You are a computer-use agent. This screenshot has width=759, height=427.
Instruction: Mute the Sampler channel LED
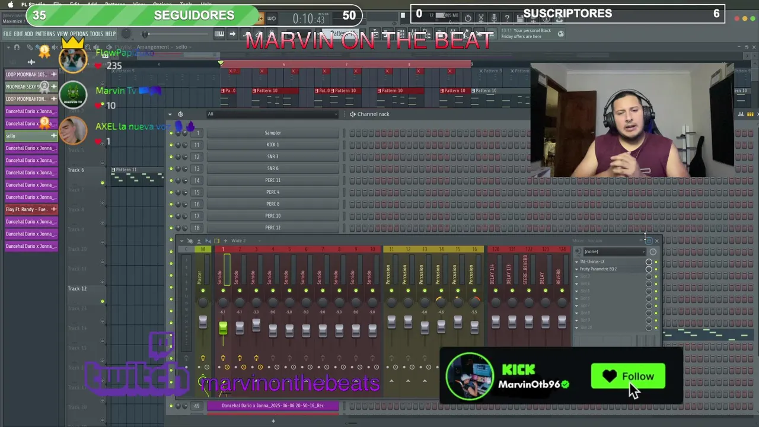point(171,133)
